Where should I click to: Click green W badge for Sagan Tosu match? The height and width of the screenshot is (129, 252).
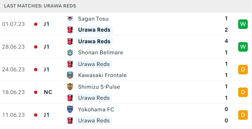pos(243,24)
